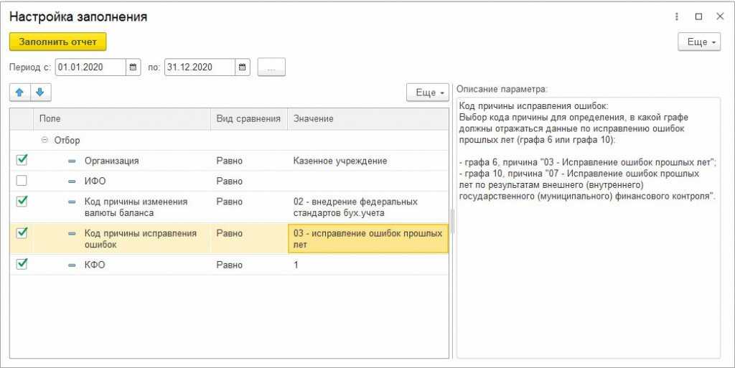Click dash icon beside Организация
This screenshot has width=735, height=368.
pos(72,161)
